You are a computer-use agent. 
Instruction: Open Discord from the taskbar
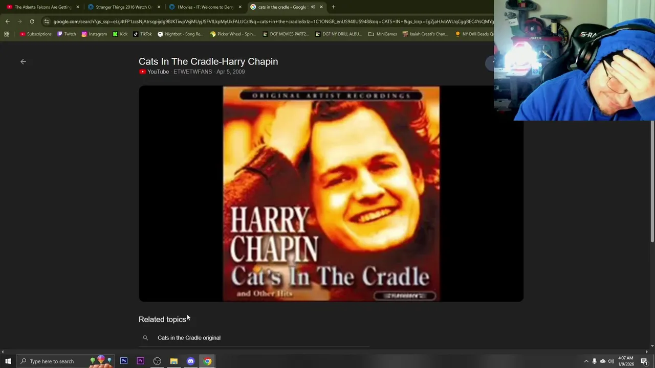(x=190, y=361)
